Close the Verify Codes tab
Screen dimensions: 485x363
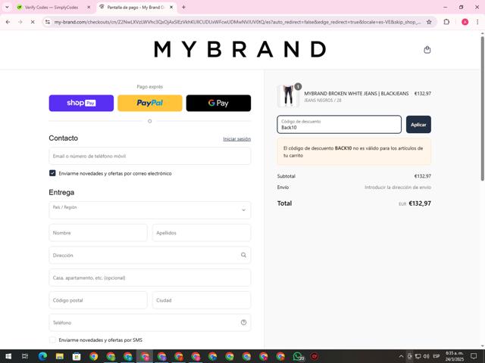tap(89, 7)
